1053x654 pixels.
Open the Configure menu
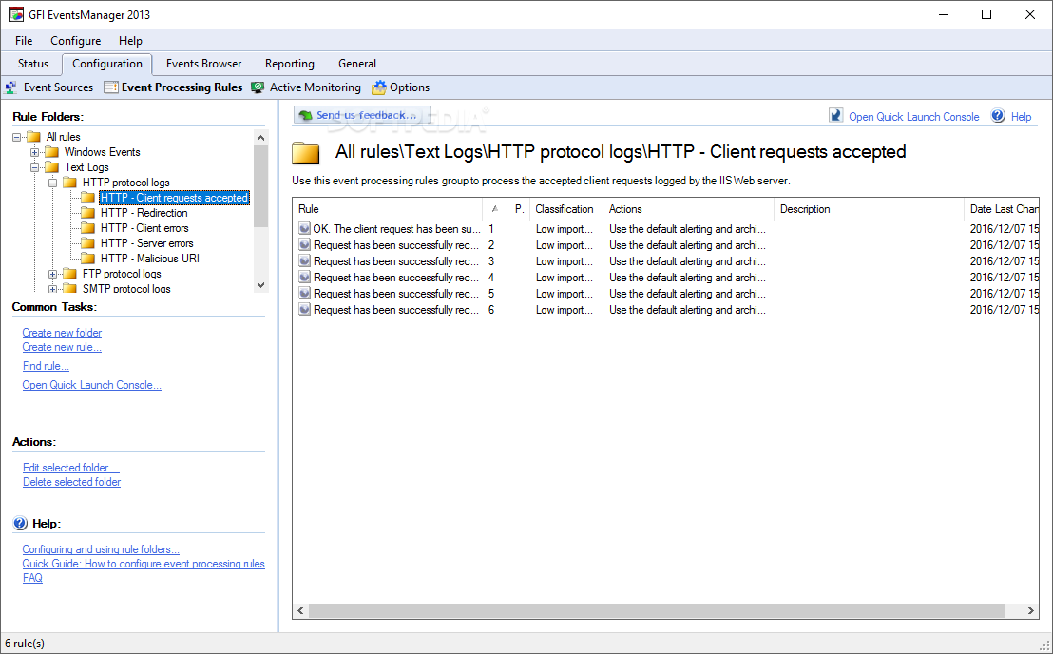(76, 41)
